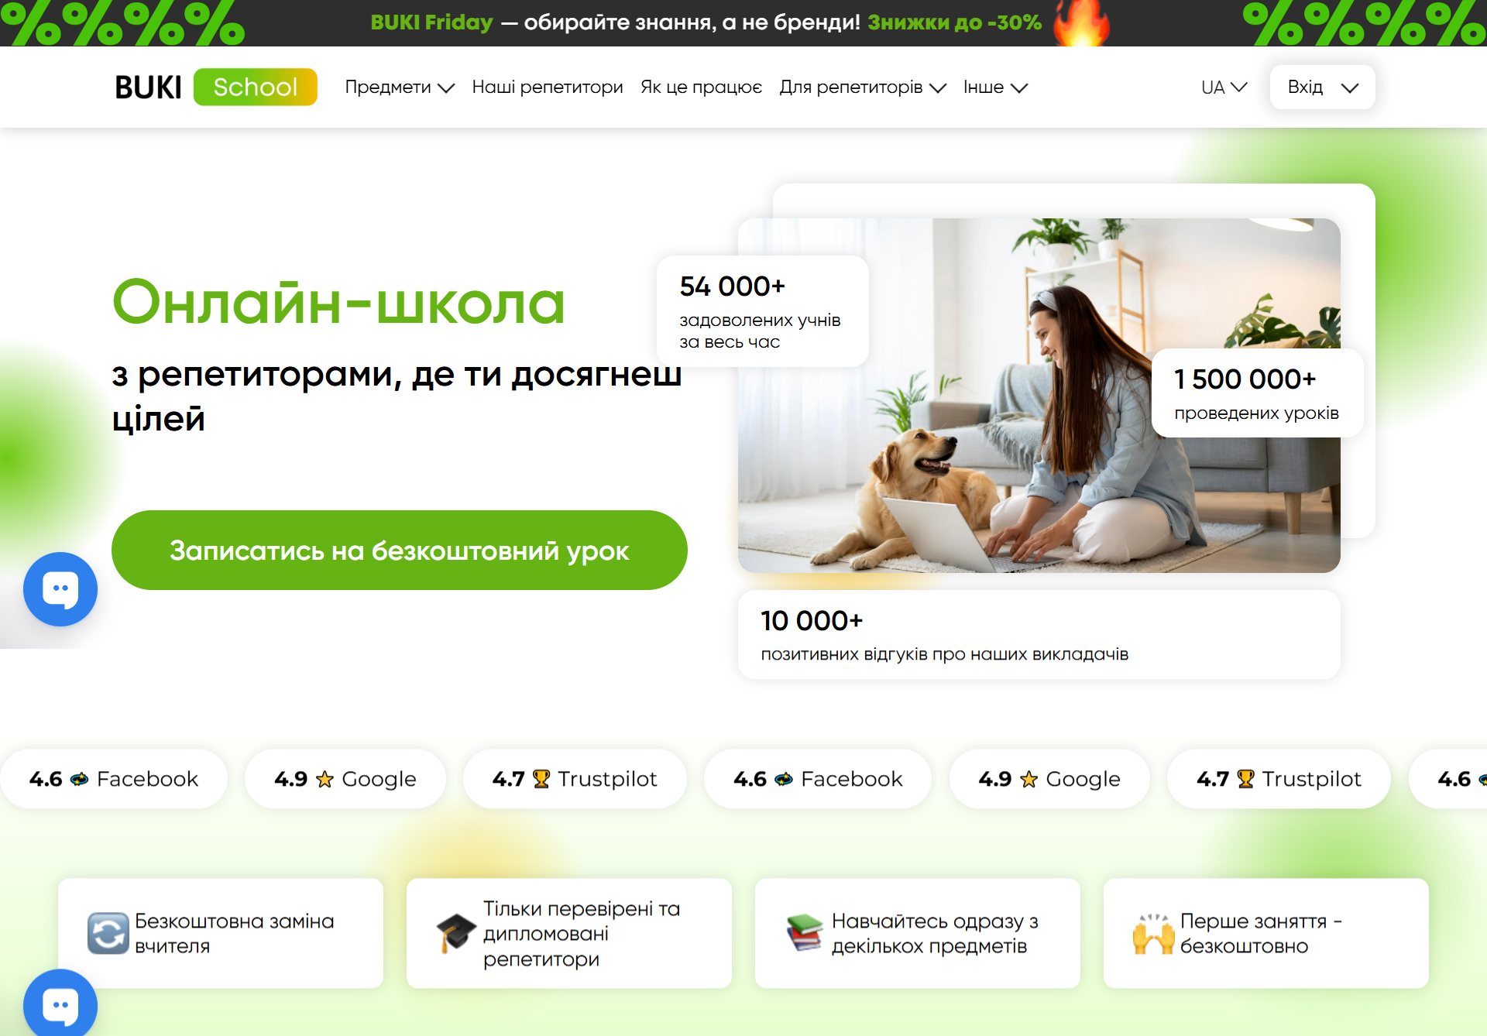Expand the Інше menu

[x=995, y=87]
